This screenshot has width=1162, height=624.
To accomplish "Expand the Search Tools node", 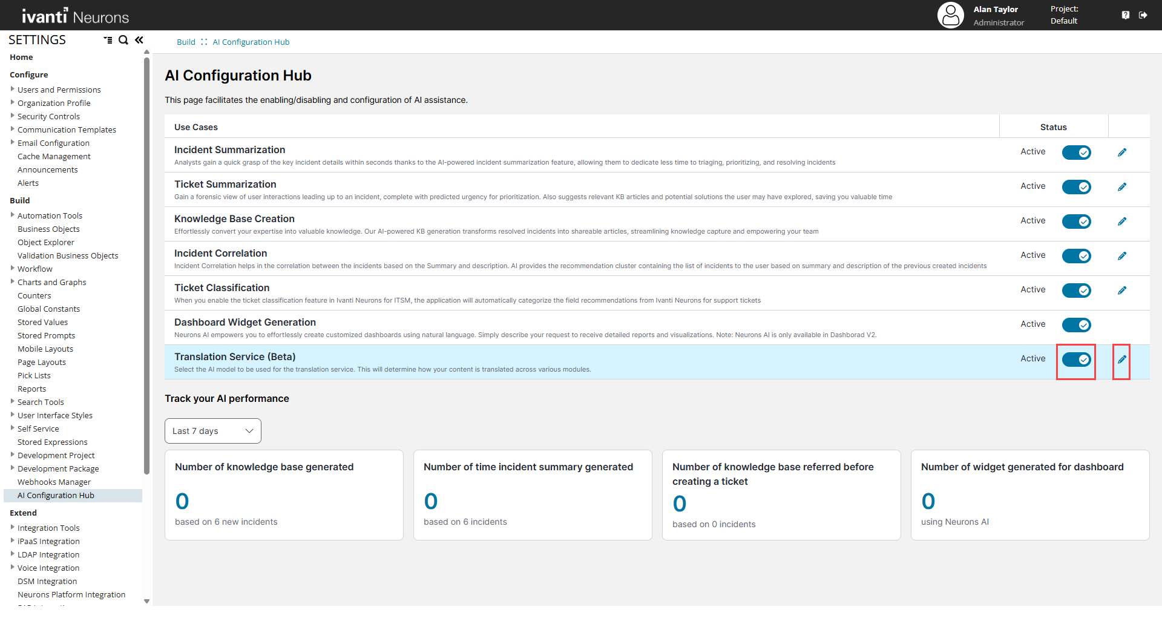I will 12,401.
